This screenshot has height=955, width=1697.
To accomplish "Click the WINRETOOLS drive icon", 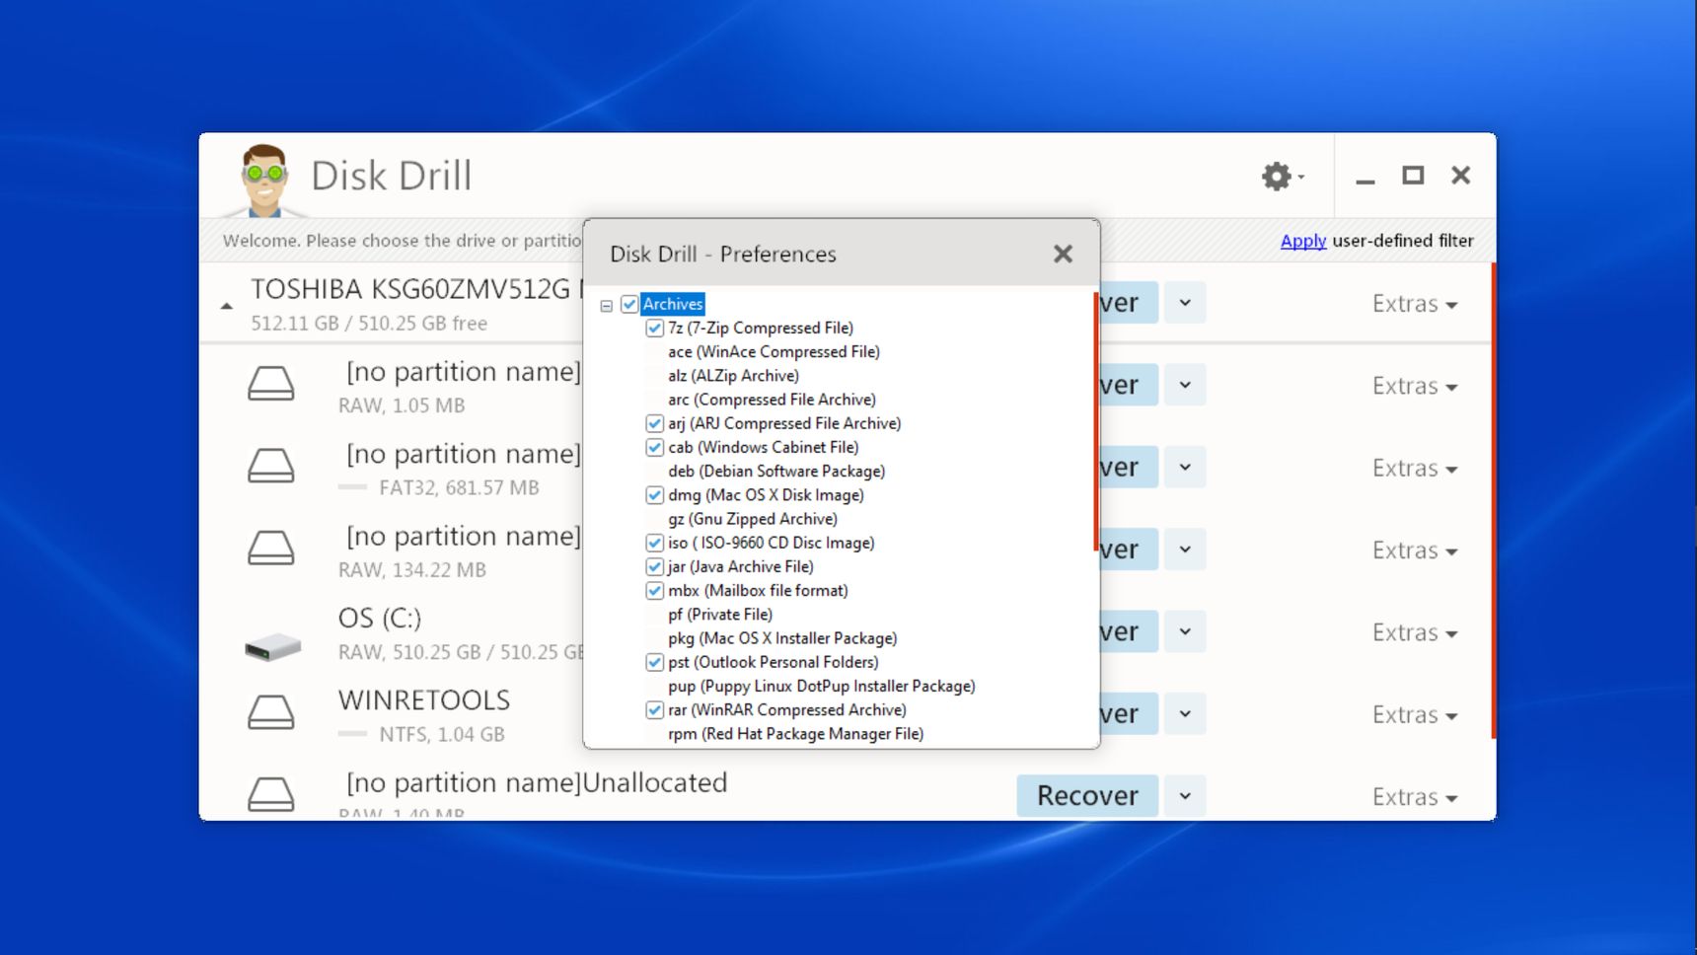I will [x=270, y=711].
